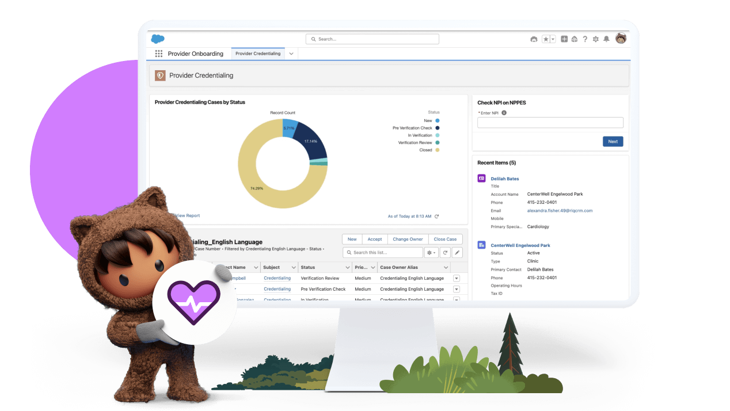Open the Delilah Bates recent item link
This screenshot has width=730, height=411.
505,179
